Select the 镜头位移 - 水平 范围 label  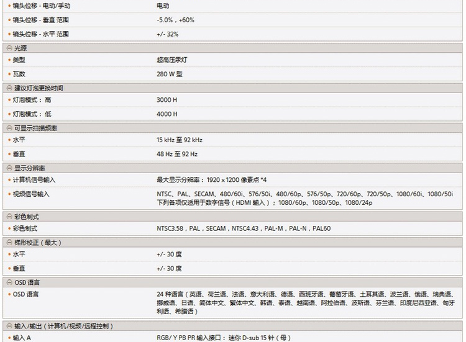42,34
